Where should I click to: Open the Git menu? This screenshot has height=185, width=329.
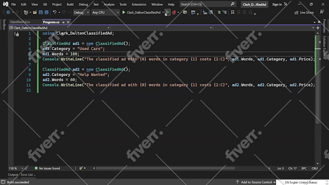click(45, 4)
